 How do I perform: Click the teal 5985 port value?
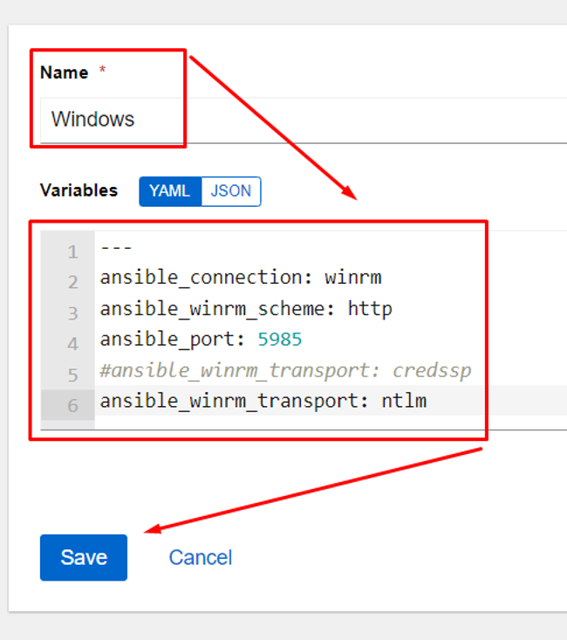[280, 340]
